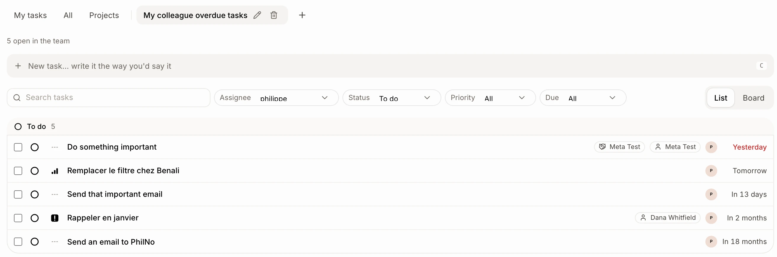Go to the Projects tab
The image size is (777, 257).
(x=104, y=15)
